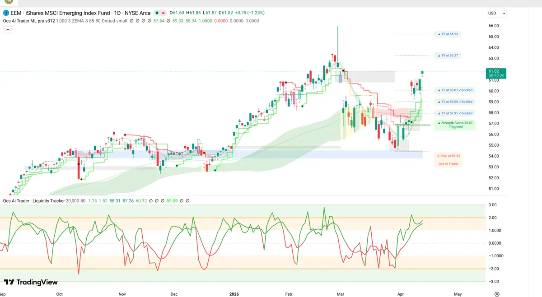
Task: Click Liquidity Tracker value 1.75
Action: coord(93,201)
